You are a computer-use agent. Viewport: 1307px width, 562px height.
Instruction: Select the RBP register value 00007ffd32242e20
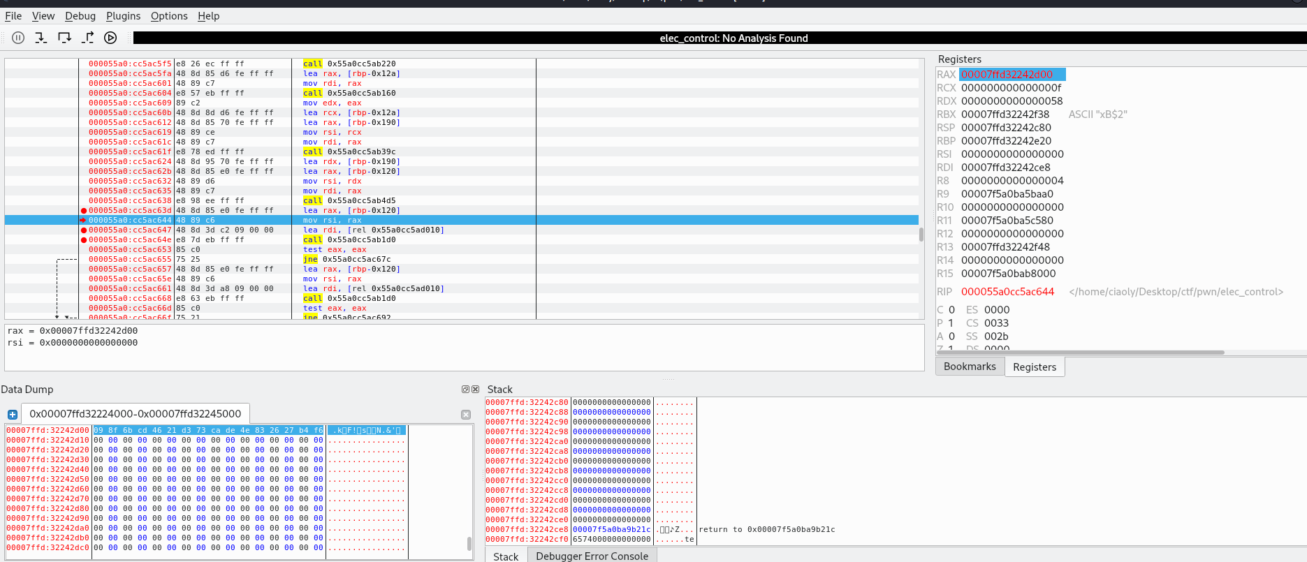[x=1006, y=140]
